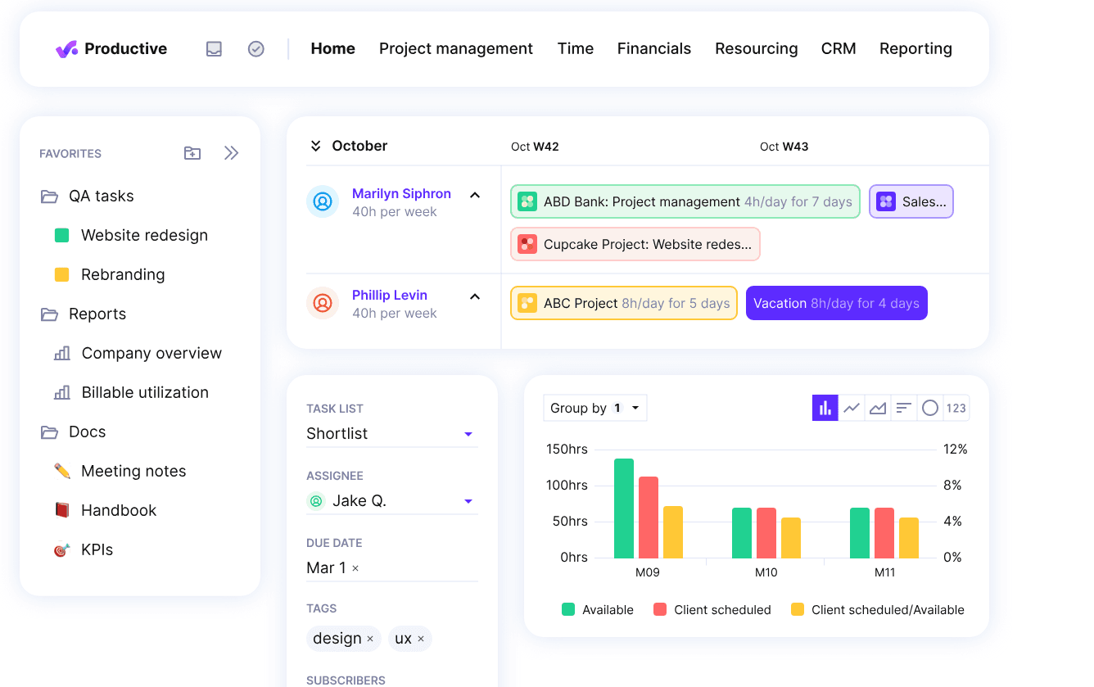Screen dimensions: 1094x687
Task: Open the inbox tray icon
Action: (214, 49)
